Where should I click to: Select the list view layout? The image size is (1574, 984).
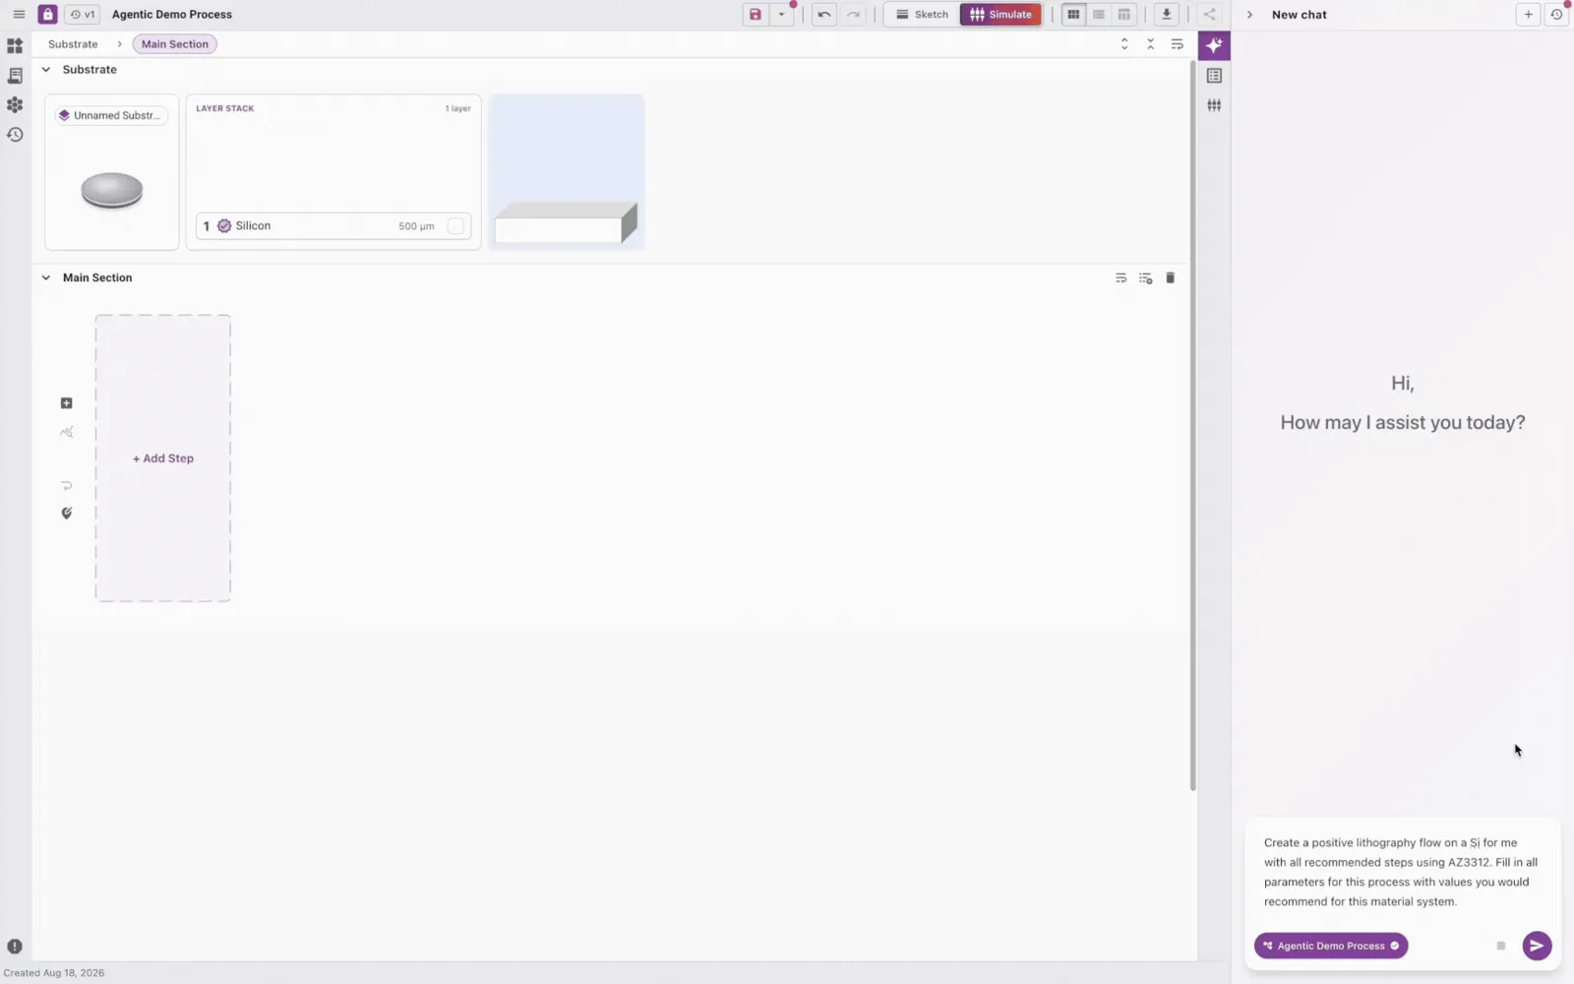pos(1099,15)
